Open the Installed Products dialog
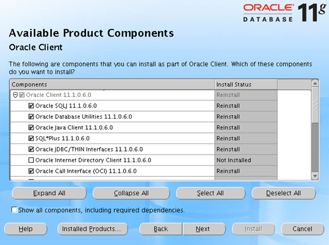329x245 pixels. 93,229
